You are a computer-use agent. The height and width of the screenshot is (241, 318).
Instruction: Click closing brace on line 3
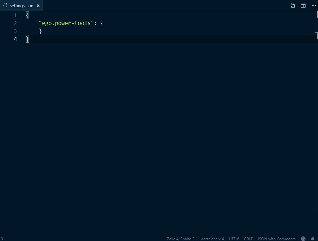click(40, 31)
